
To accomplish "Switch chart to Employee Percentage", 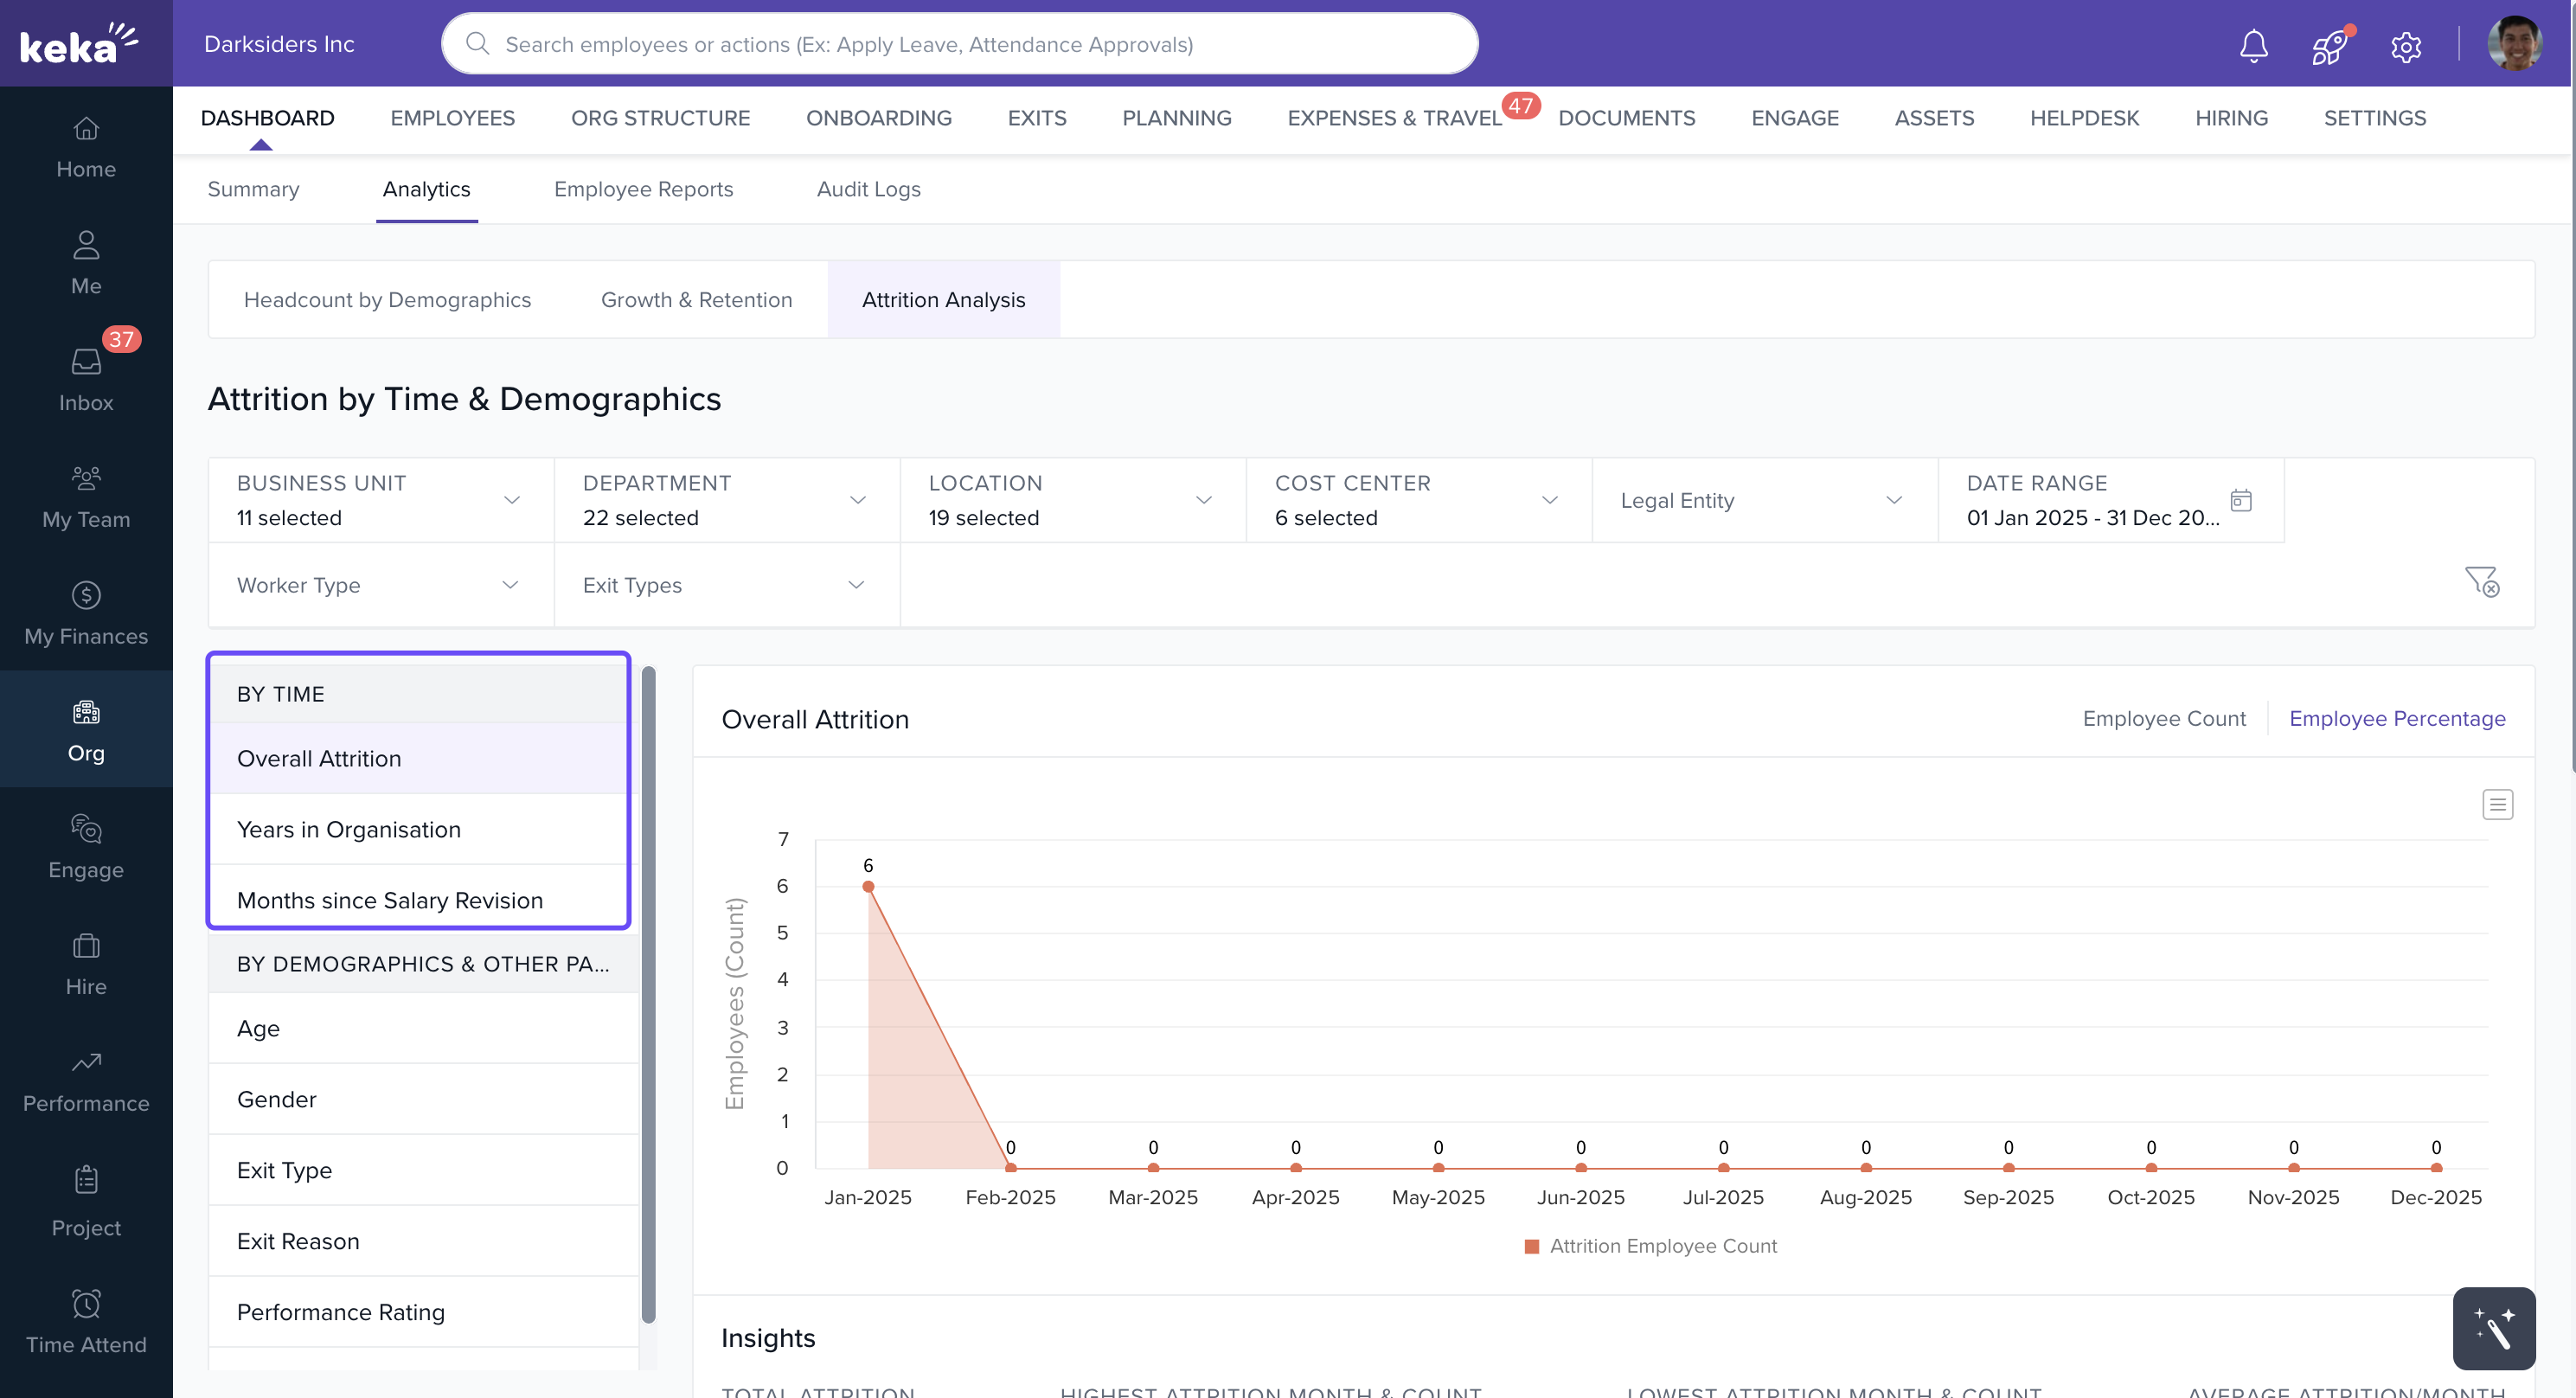I will [2397, 718].
